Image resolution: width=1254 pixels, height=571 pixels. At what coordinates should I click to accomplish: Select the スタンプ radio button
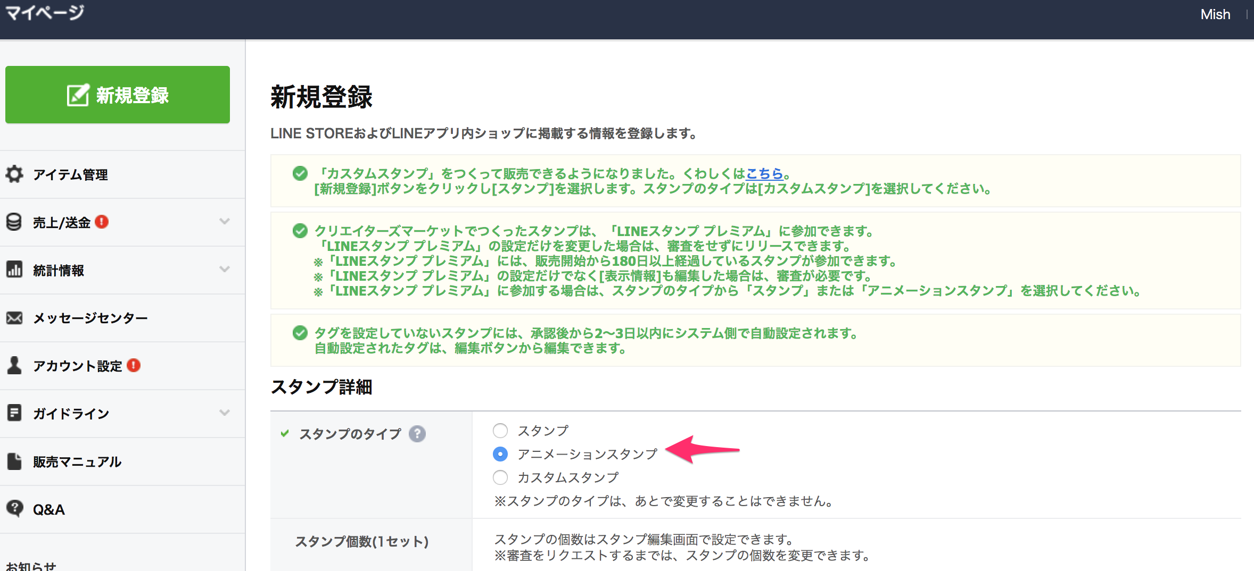(500, 430)
